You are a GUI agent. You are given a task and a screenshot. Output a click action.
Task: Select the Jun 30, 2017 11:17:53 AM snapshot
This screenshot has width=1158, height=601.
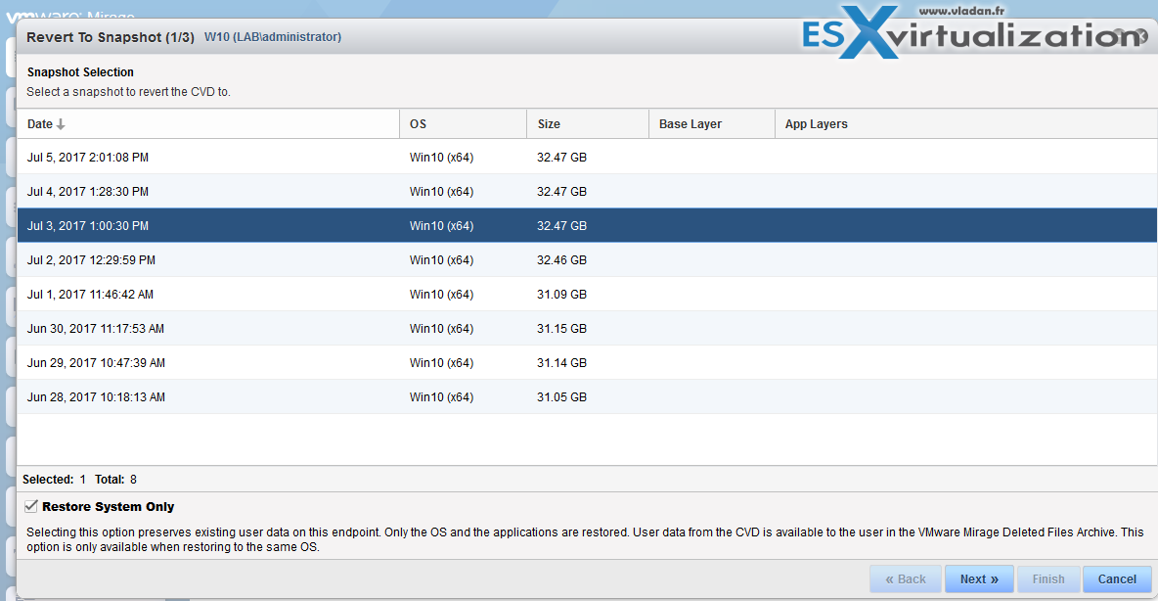pyautogui.click(x=587, y=328)
